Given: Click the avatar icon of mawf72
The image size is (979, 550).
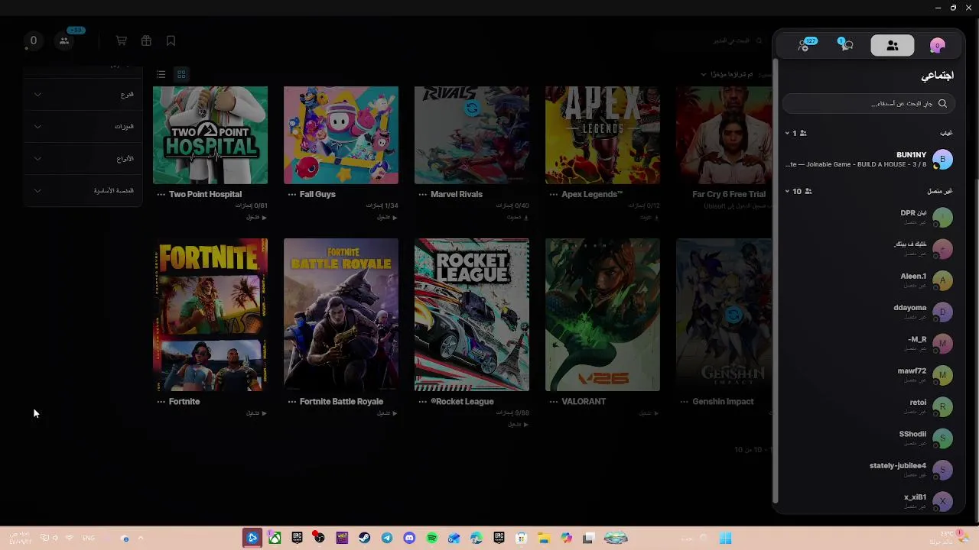Looking at the screenshot, I should click(x=942, y=375).
